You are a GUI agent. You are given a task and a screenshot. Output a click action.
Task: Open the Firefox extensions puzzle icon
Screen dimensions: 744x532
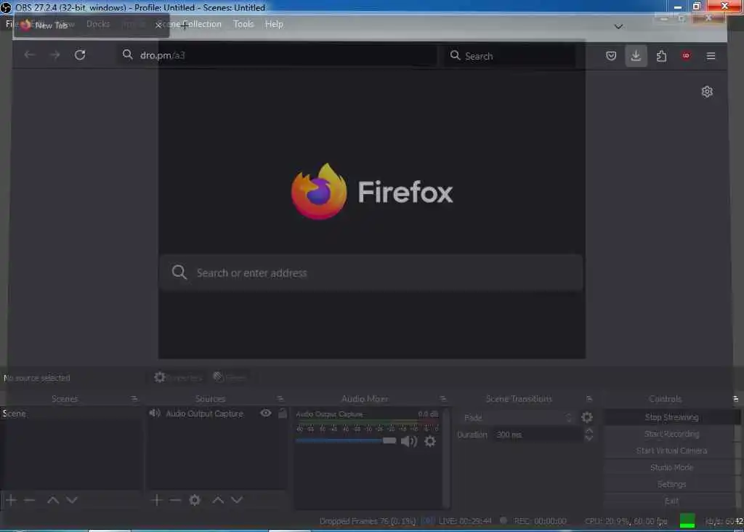click(x=661, y=56)
